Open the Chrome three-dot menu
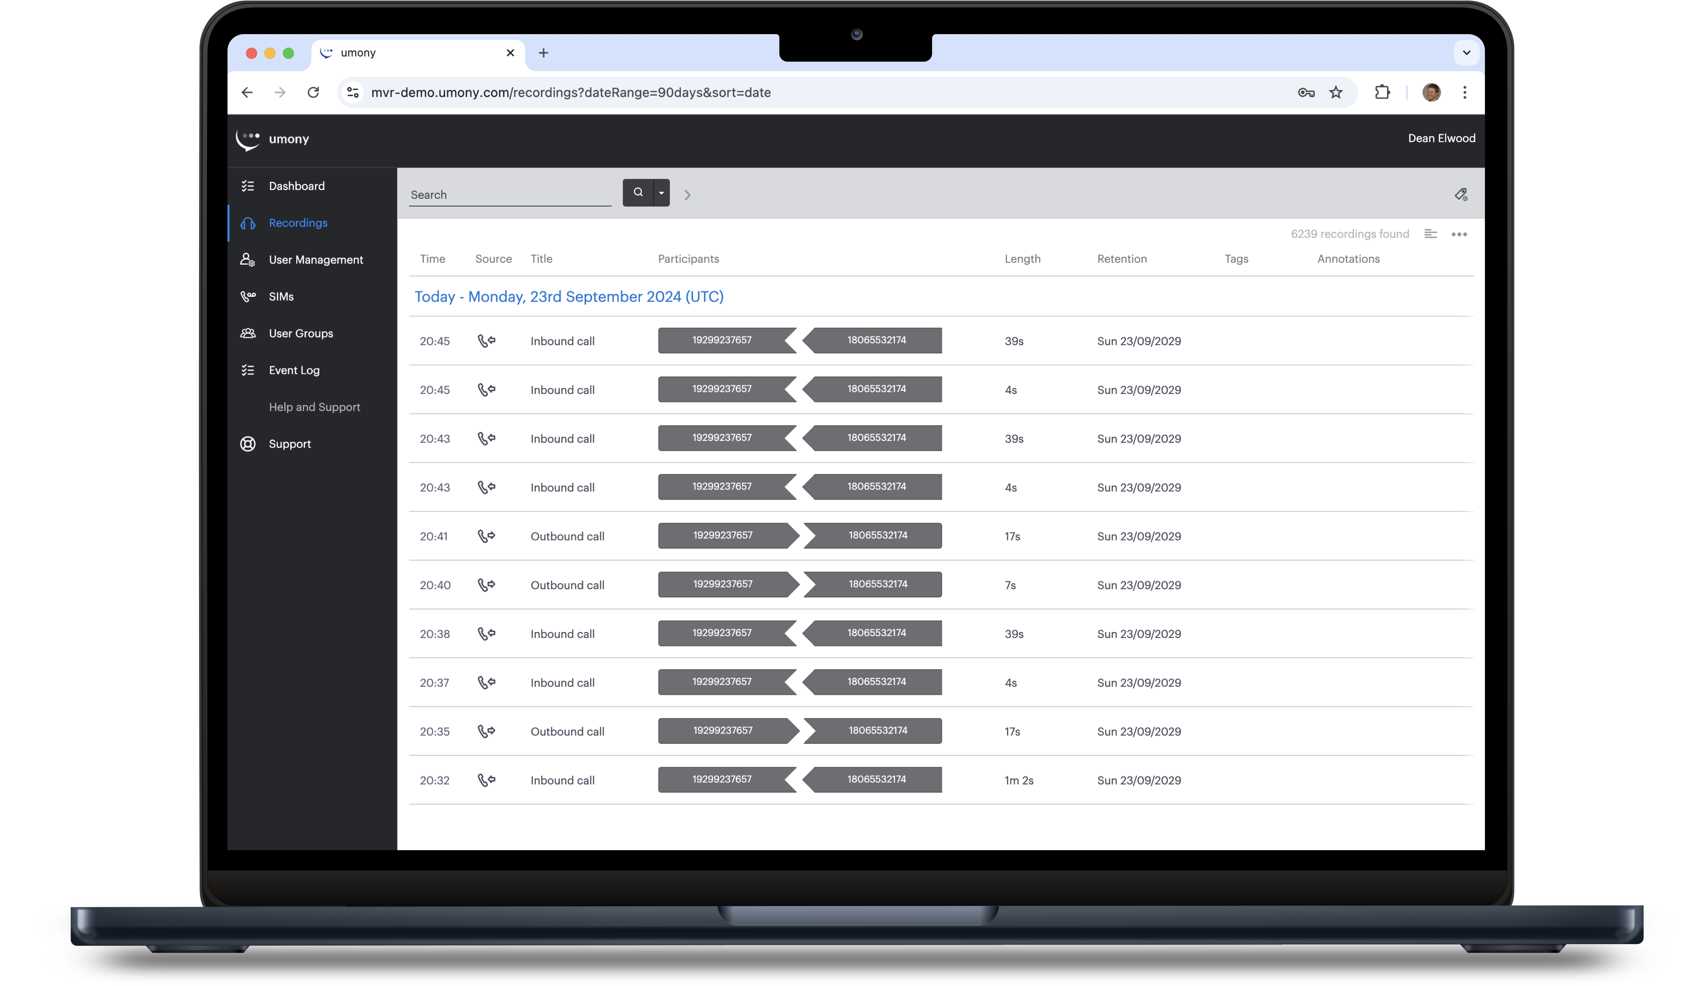 [1464, 92]
